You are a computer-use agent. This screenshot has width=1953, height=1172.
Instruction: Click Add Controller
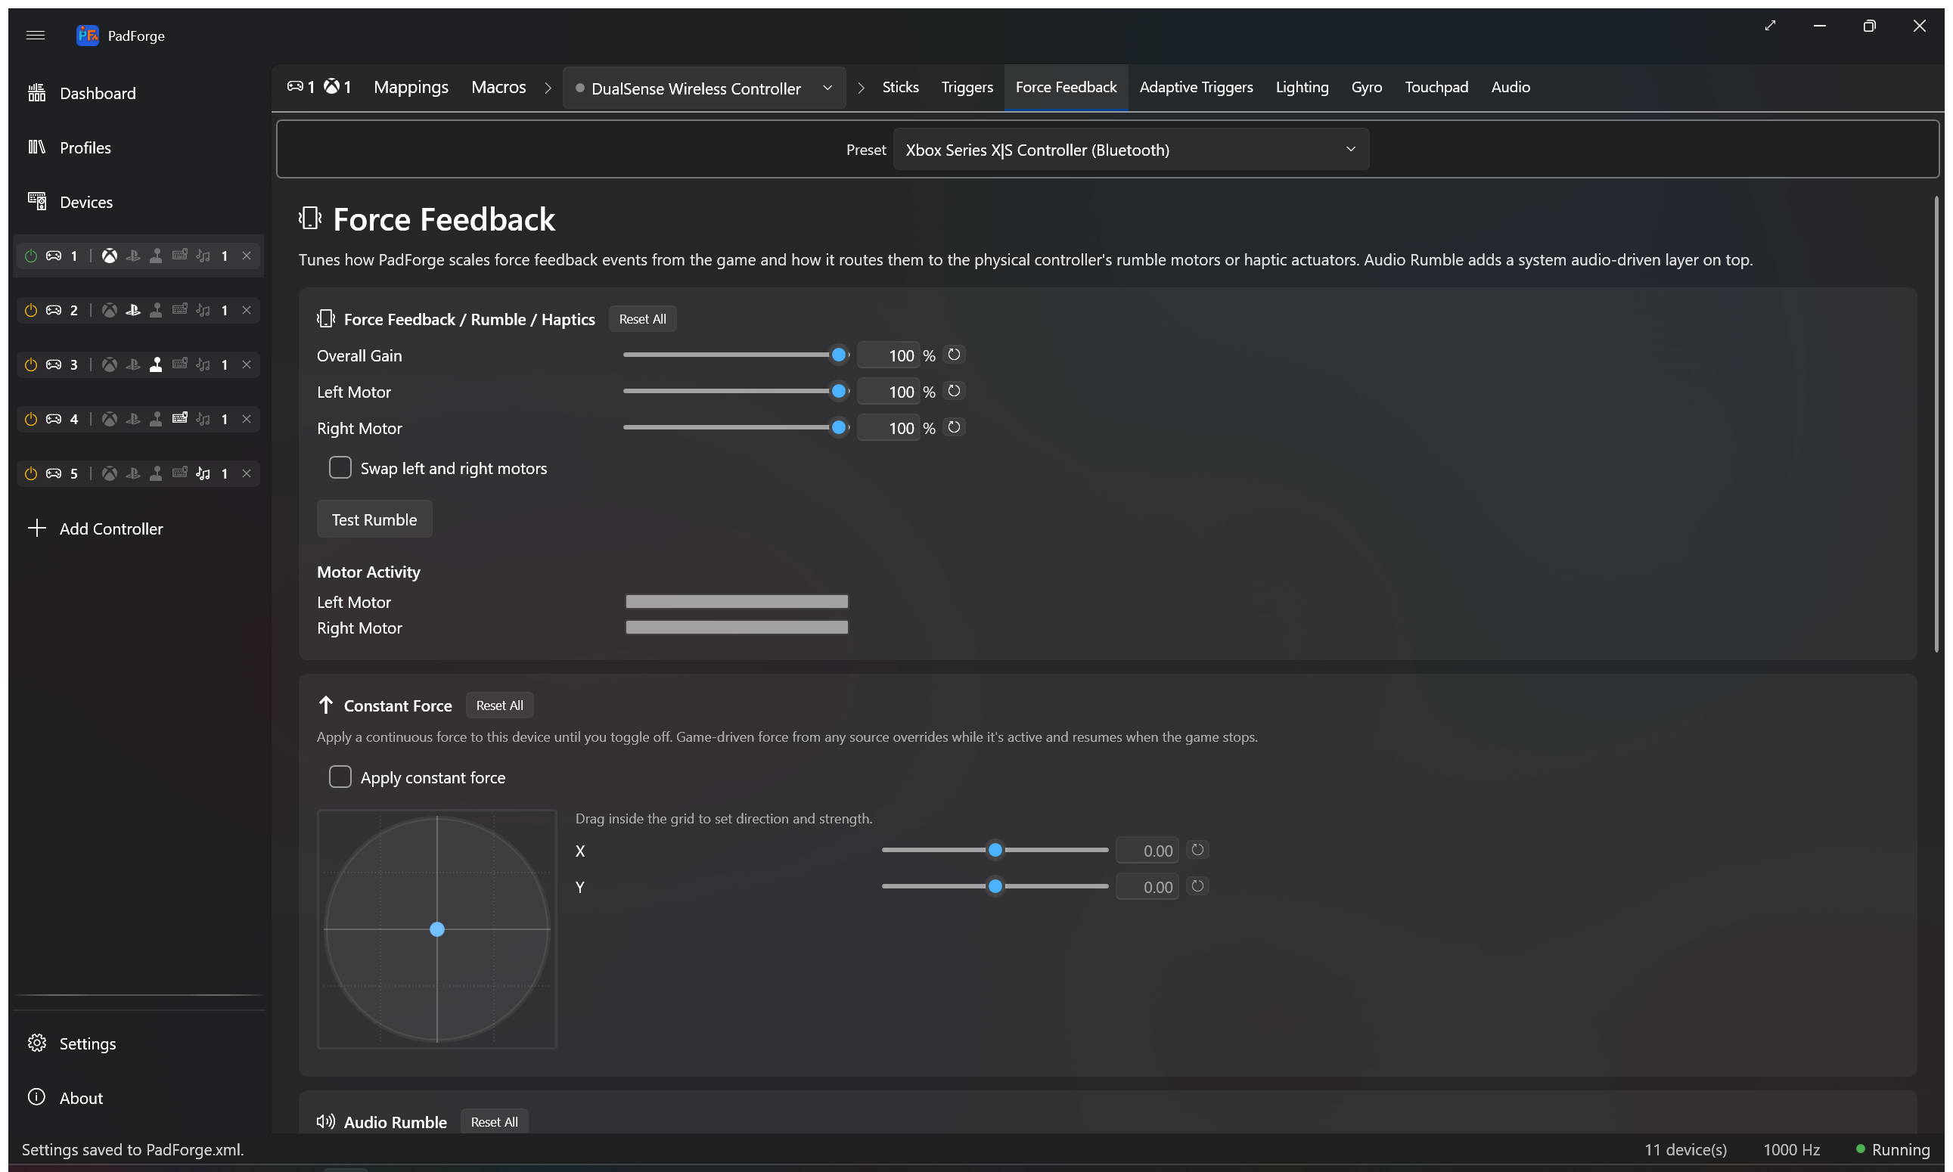click(x=138, y=529)
